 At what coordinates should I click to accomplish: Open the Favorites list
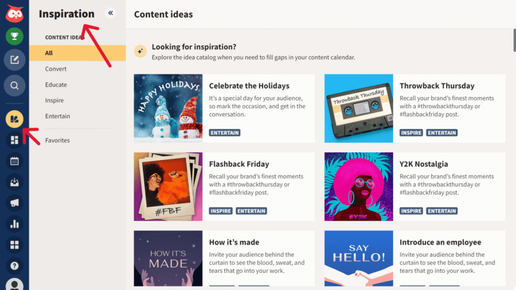[x=57, y=140]
